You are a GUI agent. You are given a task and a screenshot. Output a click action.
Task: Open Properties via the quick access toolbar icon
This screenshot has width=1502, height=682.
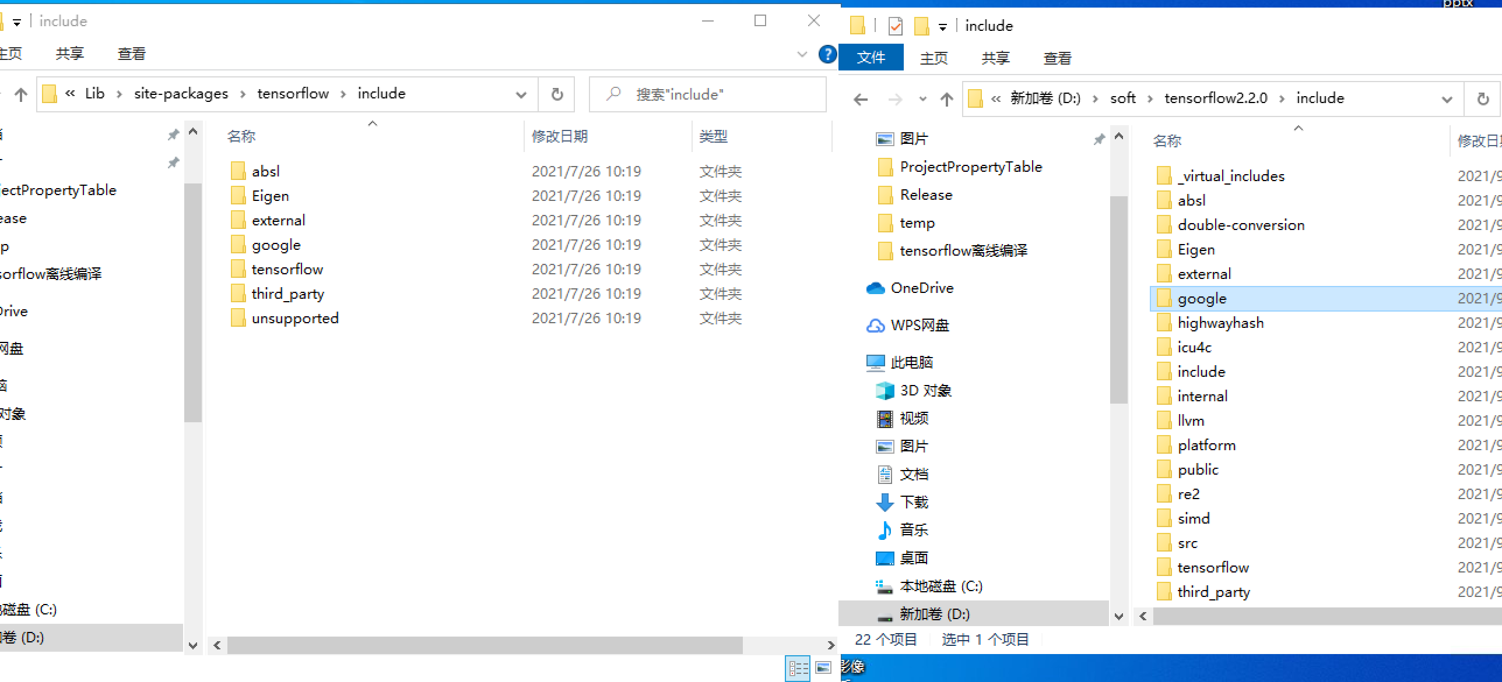[895, 26]
